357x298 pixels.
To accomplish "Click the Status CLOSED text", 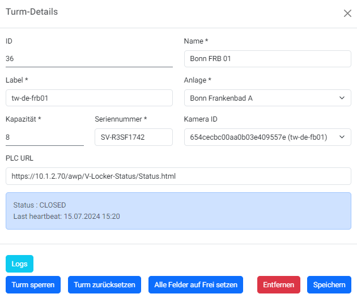I will point(40,205).
